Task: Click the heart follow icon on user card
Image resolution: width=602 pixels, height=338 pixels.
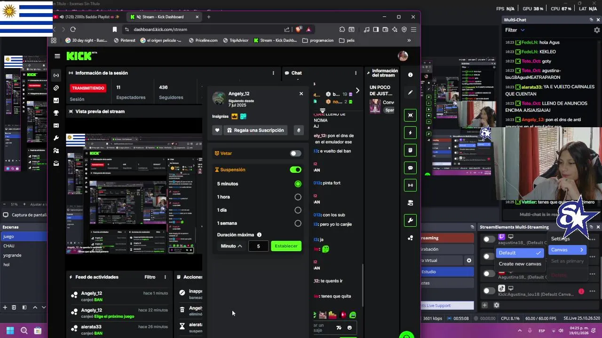Action: [217, 130]
